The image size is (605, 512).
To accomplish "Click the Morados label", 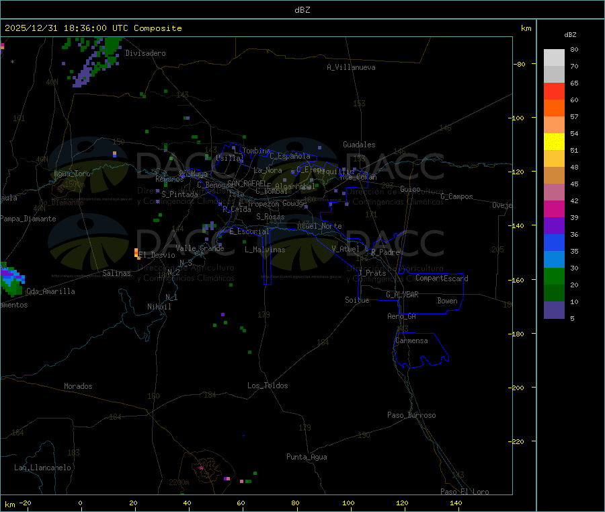I will point(78,386).
